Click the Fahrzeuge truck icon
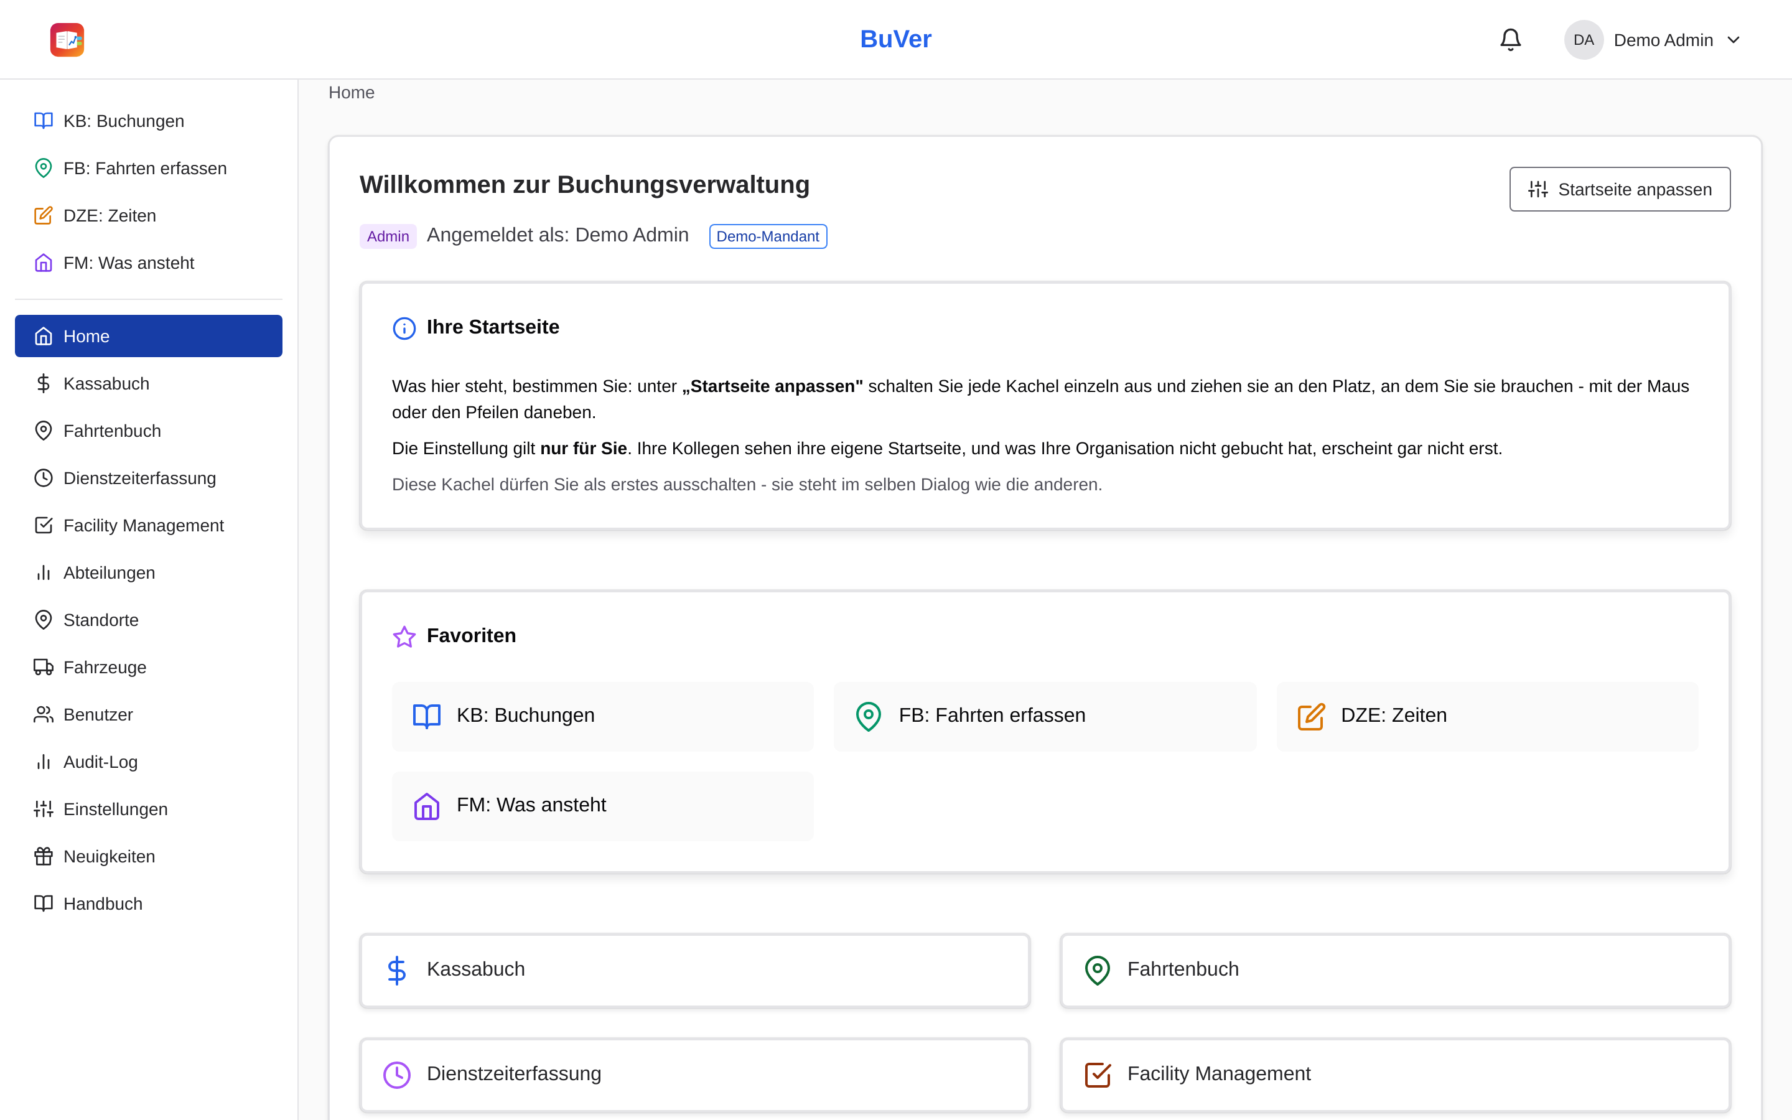The width and height of the screenshot is (1792, 1120). [x=44, y=668]
